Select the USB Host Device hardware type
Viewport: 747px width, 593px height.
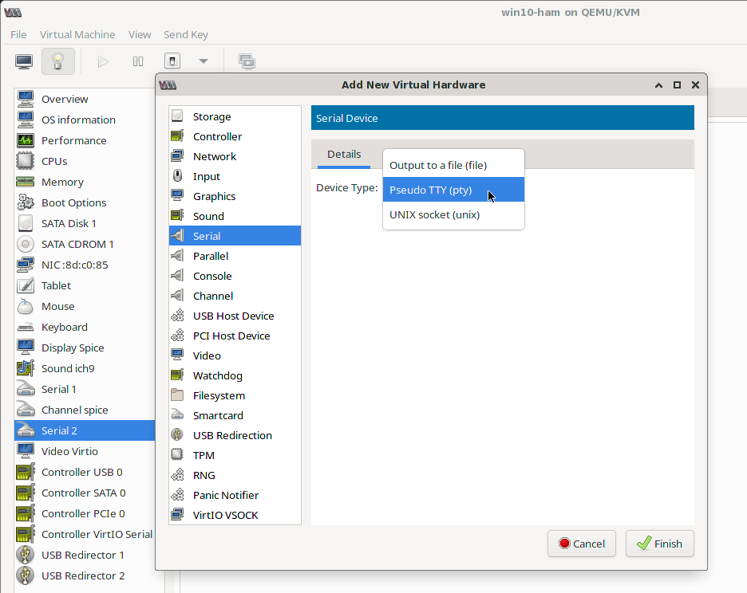pyautogui.click(x=233, y=315)
